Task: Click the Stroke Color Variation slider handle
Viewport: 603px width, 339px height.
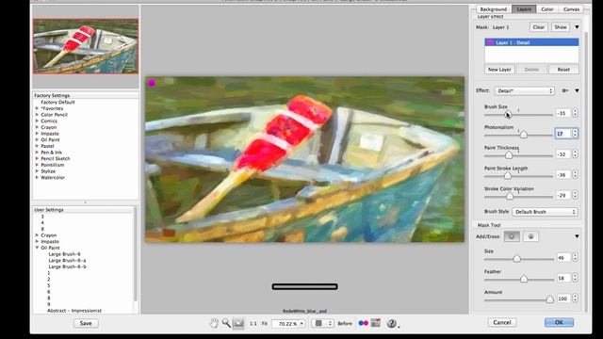Action: pos(510,196)
